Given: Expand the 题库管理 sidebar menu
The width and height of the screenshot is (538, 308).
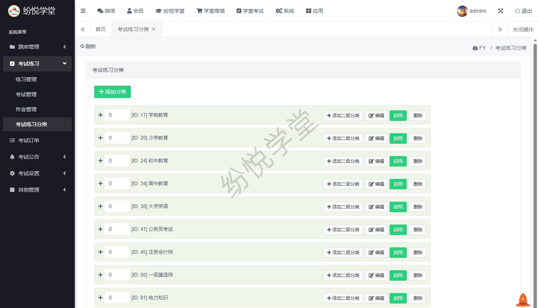Looking at the screenshot, I should pos(37,47).
